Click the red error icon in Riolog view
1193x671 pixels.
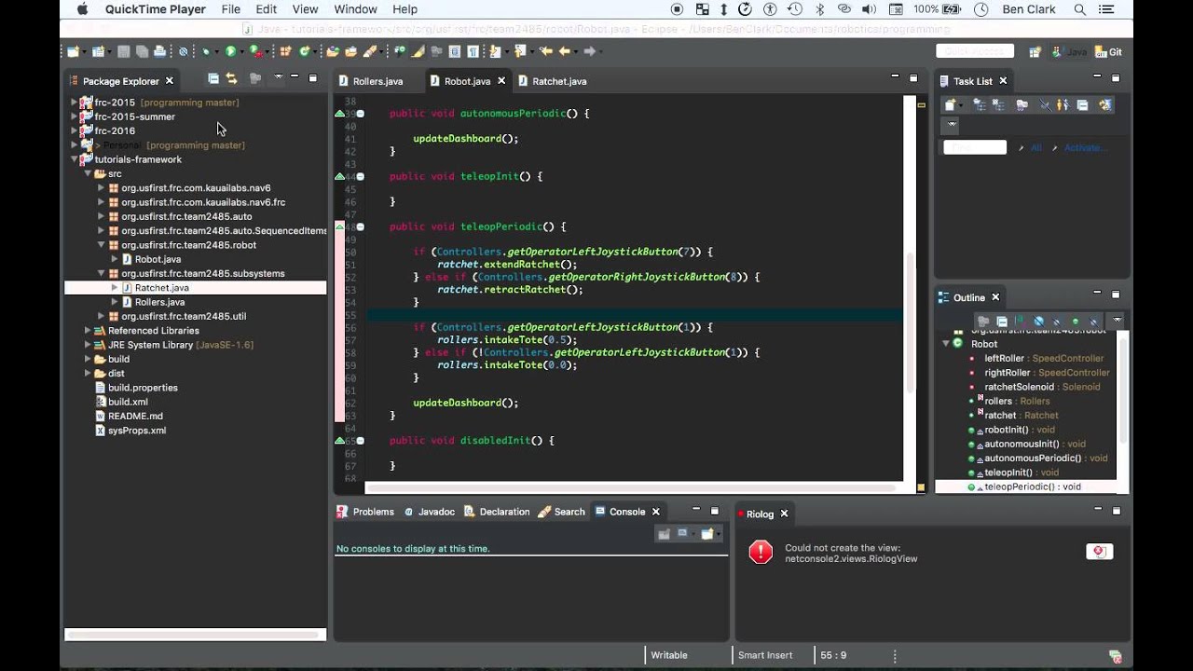pos(761,552)
